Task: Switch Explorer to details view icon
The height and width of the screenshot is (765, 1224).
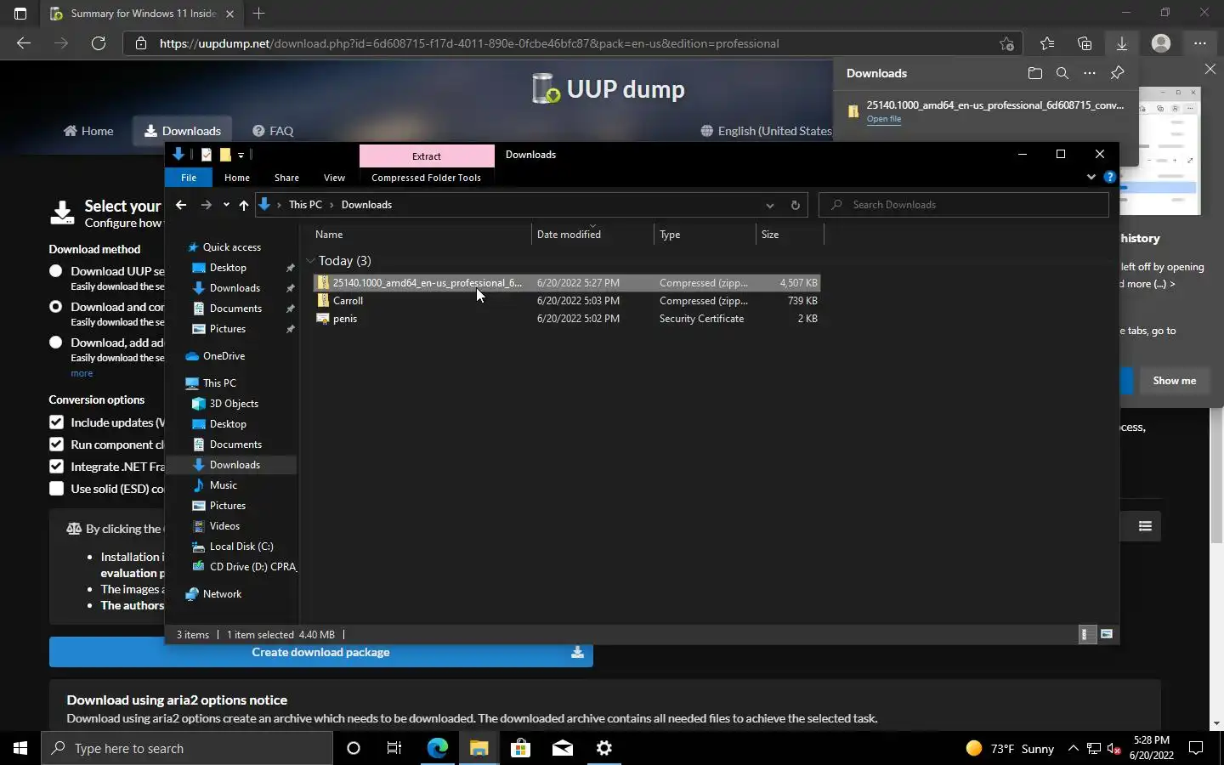Action: click(x=1085, y=634)
